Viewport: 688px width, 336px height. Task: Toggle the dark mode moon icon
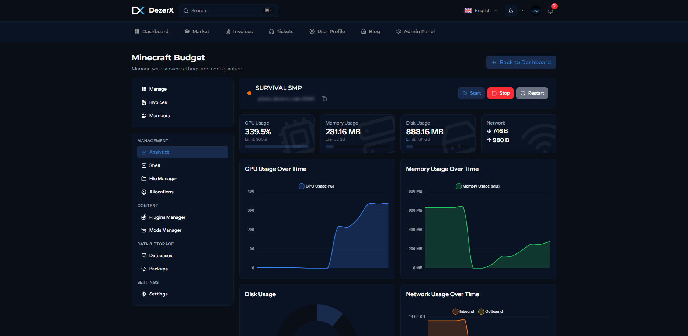511,11
